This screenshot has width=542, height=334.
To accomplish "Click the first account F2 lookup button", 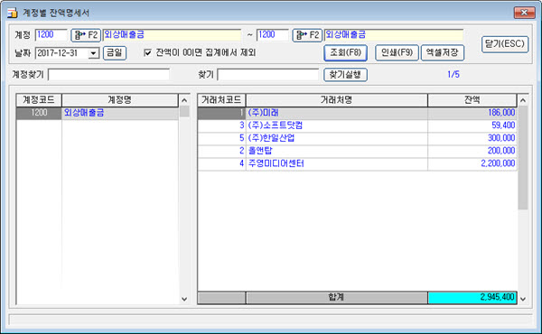I will [x=86, y=35].
